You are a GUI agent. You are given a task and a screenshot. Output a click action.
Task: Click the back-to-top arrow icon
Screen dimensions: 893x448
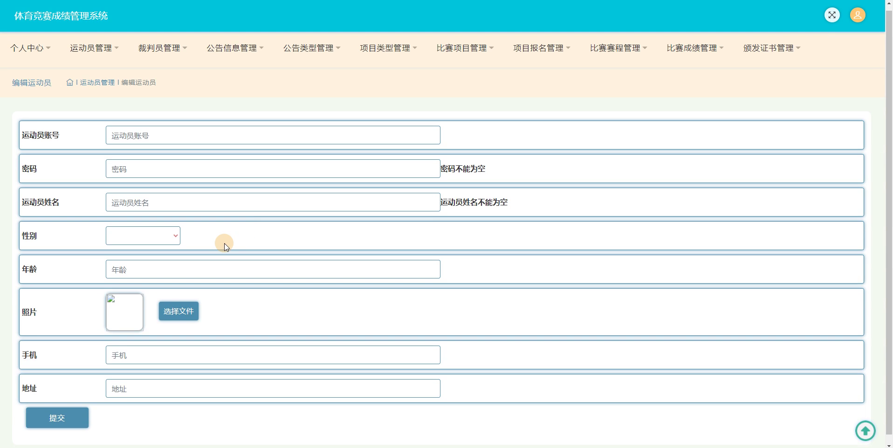(866, 430)
